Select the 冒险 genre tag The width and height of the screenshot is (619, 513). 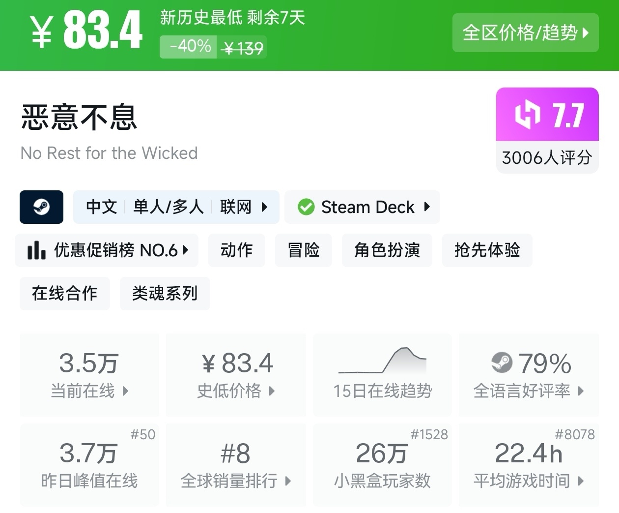click(x=303, y=250)
